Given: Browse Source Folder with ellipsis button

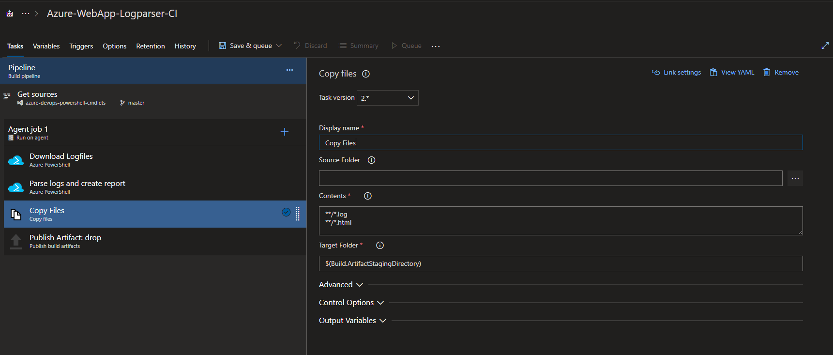Looking at the screenshot, I should tap(795, 178).
